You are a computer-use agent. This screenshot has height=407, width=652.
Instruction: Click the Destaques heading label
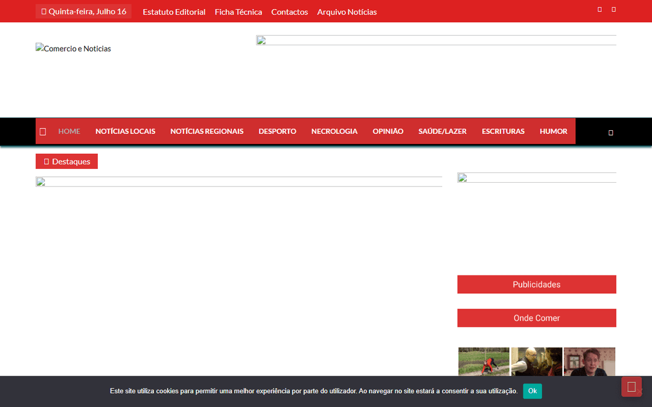tap(66, 161)
